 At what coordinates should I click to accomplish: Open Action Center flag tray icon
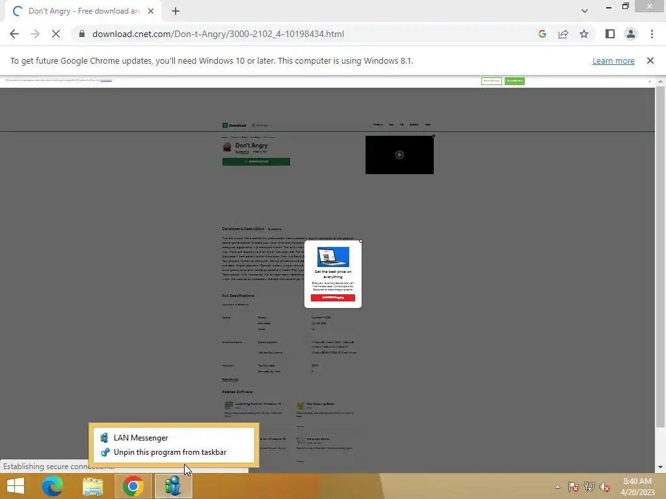[574, 487]
